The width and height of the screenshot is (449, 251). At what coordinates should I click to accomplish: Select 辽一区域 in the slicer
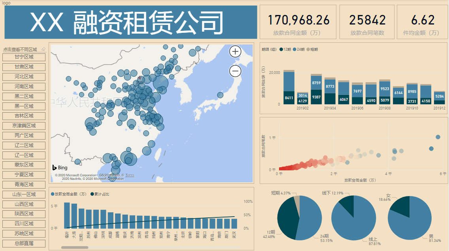[24, 155]
